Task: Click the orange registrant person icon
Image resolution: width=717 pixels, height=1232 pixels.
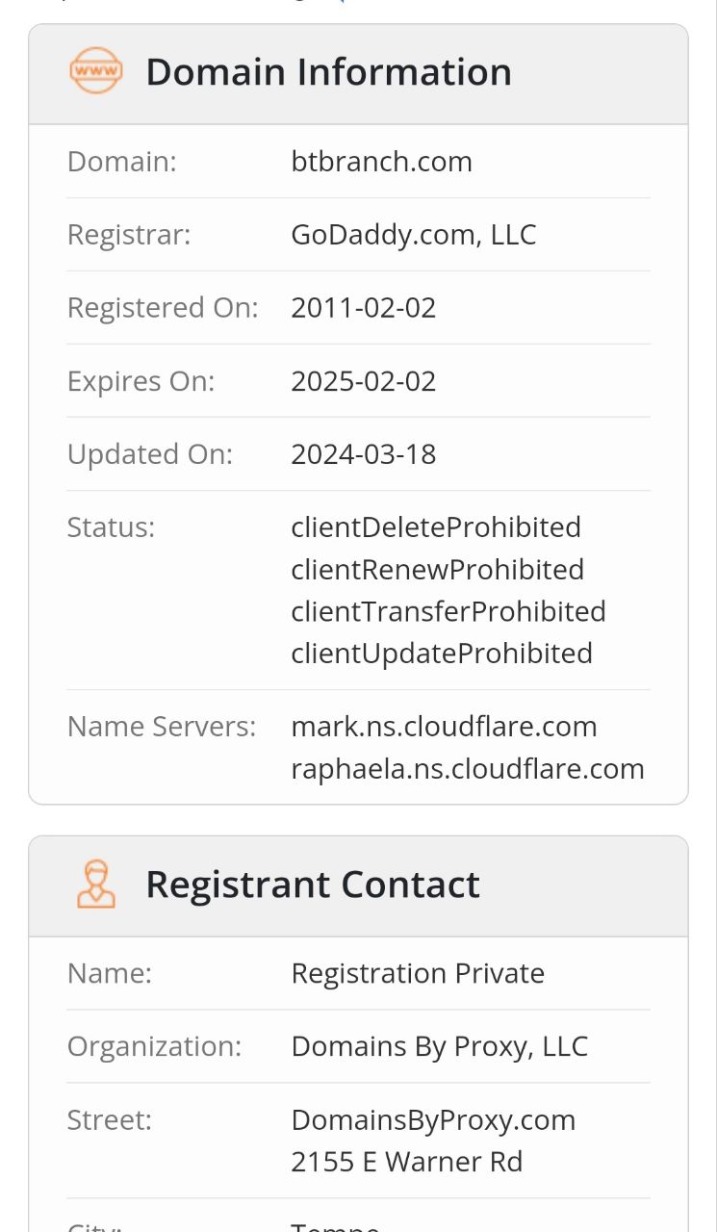Action: tap(96, 885)
